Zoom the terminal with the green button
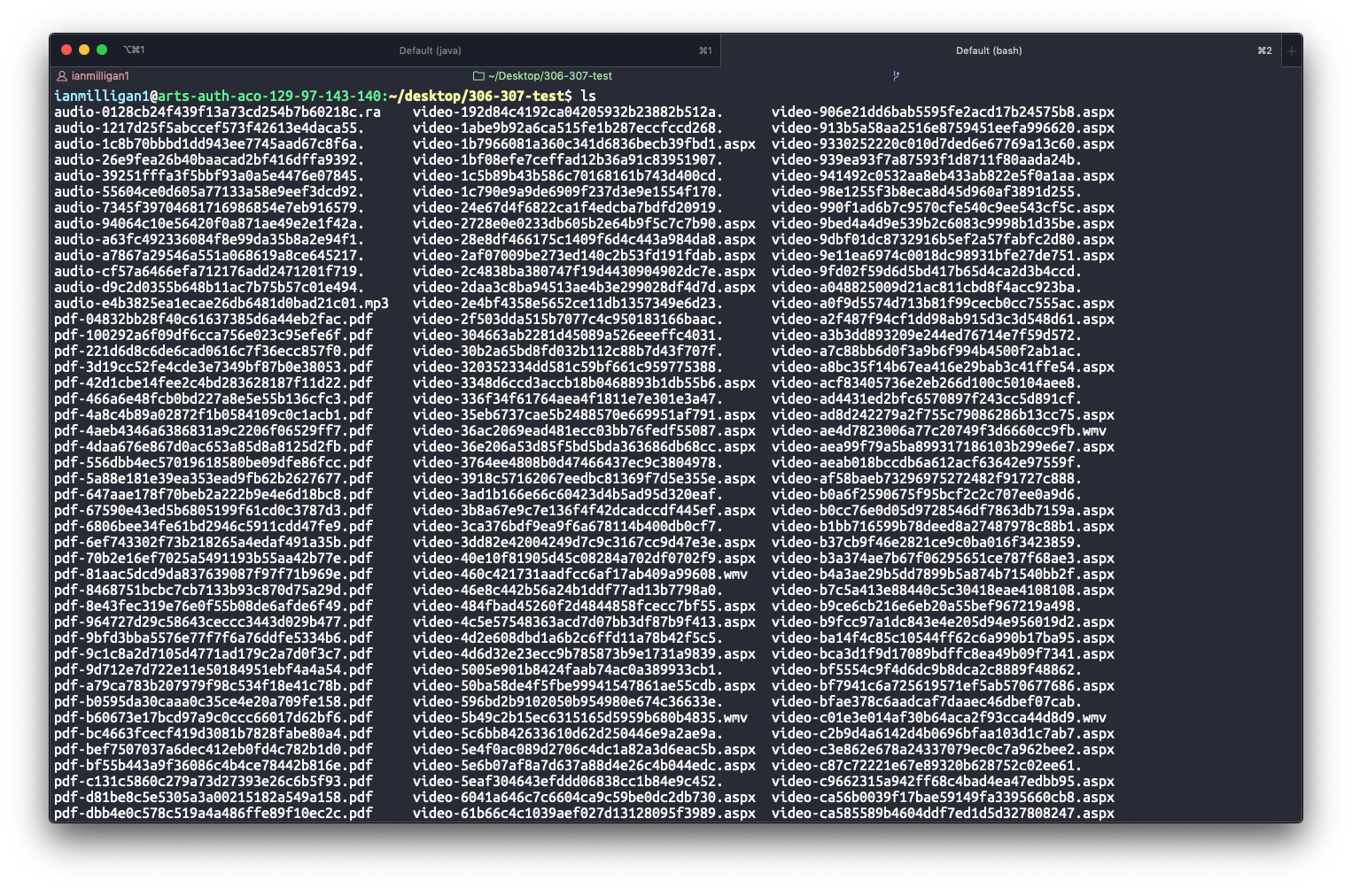This screenshot has height=888, width=1352. [x=102, y=50]
